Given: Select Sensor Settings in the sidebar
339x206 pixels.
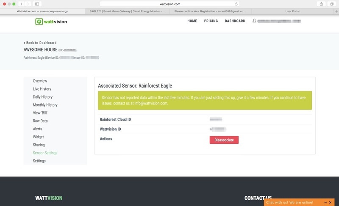Looking at the screenshot, I should [45, 153].
